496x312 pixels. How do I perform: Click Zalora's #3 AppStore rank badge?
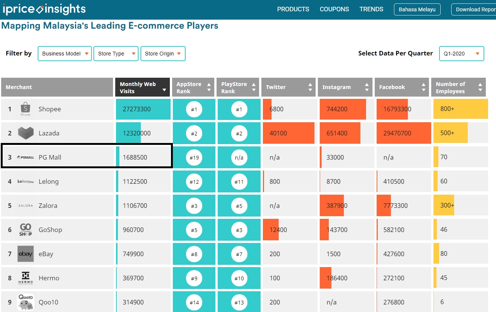coord(194,206)
